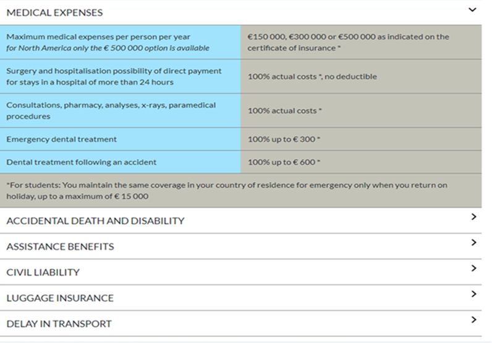Image resolution: width=492 pixels, height=343 pixels.
Task: Click the €150 000, €300 000 or €500 000 cell
Action: [348, 43]
